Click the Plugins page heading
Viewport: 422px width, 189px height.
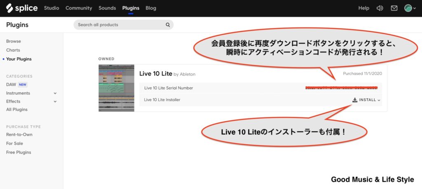tap(17, 25)
